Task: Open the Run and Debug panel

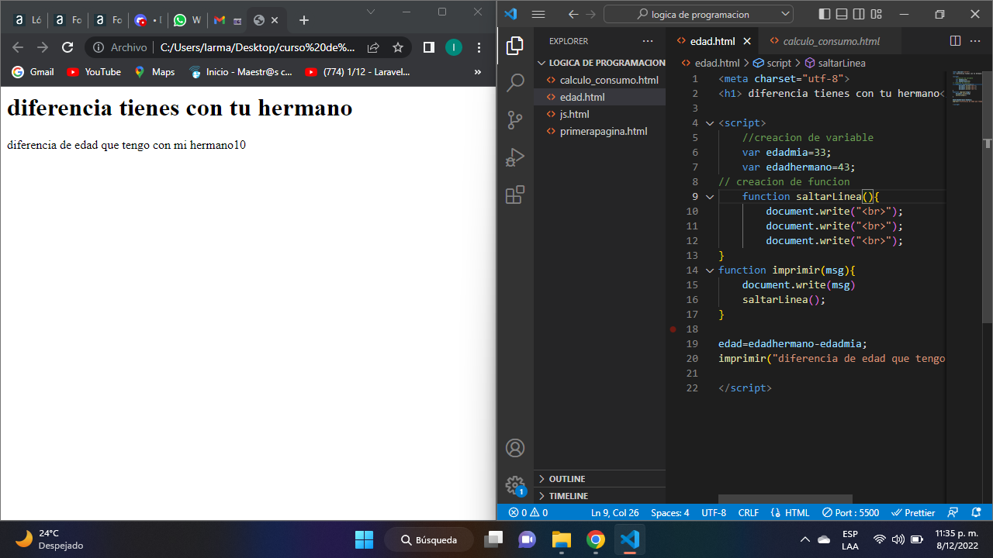Action: point(514,157)
